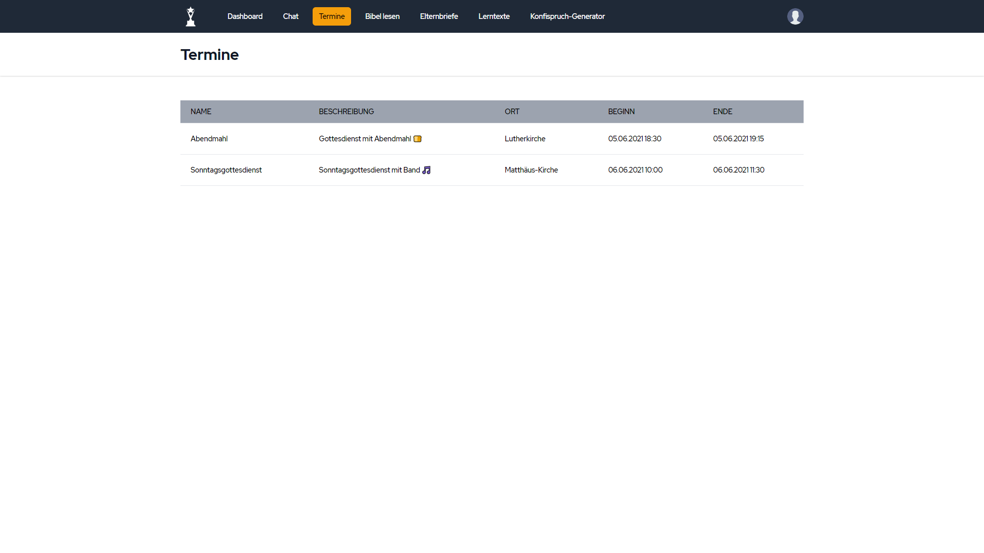This screenshot has height=553, width=984.
Task: Click the Lutherkirche location cell
Action: tap(525, 139)
